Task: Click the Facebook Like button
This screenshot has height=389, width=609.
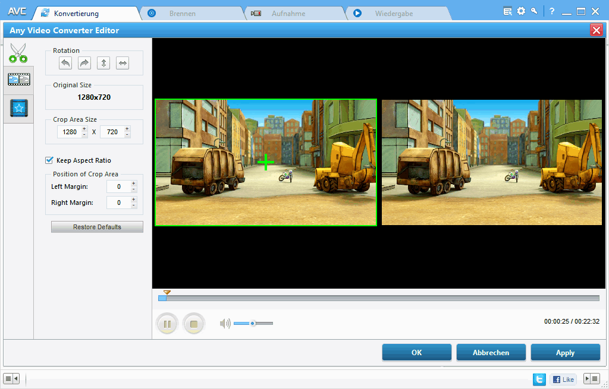Action: [563, 379]
